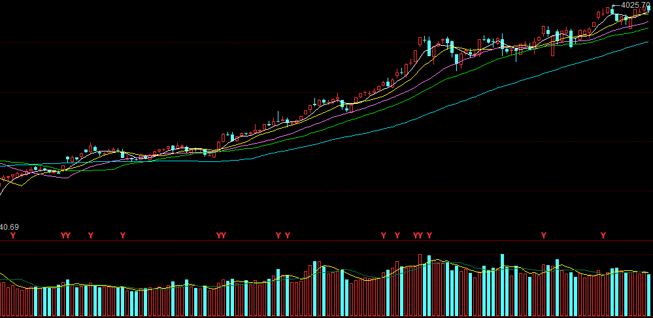Select the middle double YY marker pair
This screenshot has height=318, width=653.
221,235
